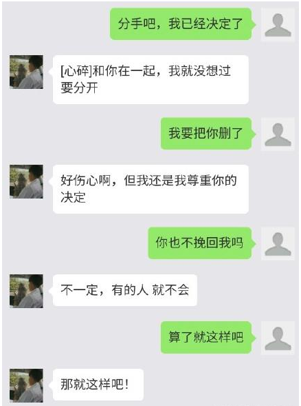Tap contact photo beside "不一定，有的人就不会"
This screenshot has height=406, width=301.
point(26,291)
